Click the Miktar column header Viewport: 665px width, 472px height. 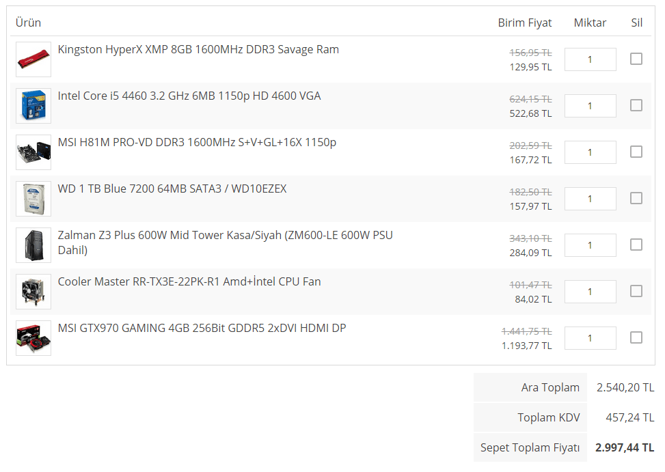(590, 23)
